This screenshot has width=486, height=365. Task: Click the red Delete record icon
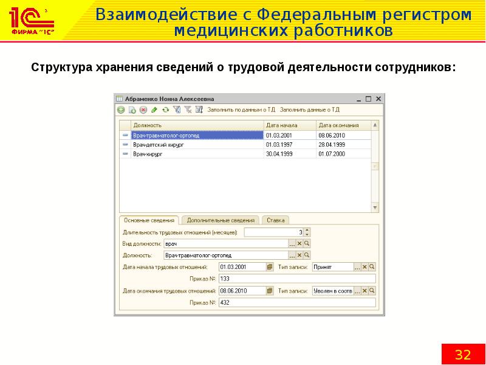pyautogui.click(x=143, y=110)
